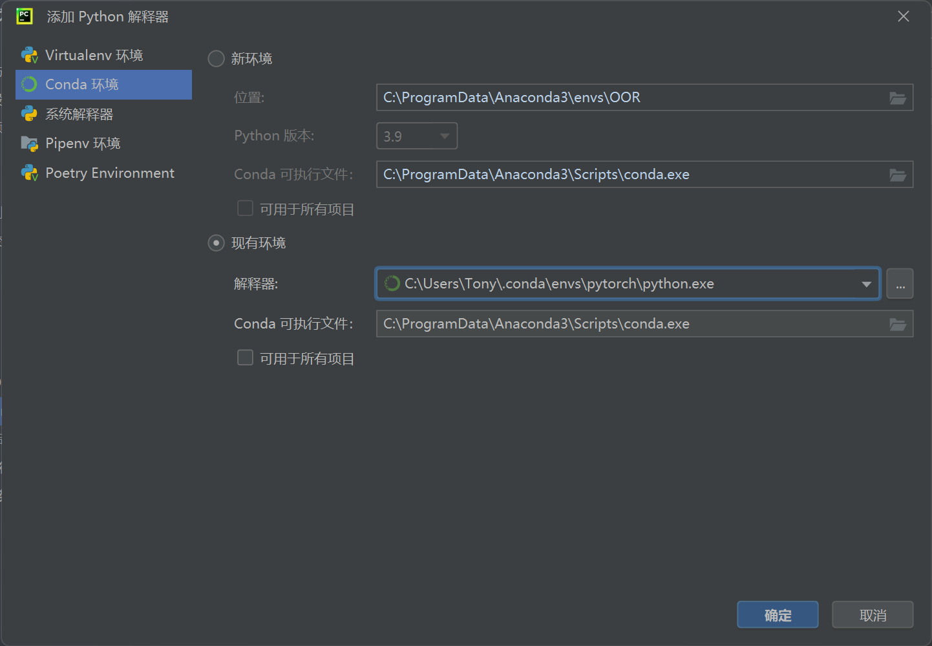This screenshot has width=932, height=646.
Task: Click the Poetry Environment Python icon
Action: pyautogui.click(x=29, y=173)
